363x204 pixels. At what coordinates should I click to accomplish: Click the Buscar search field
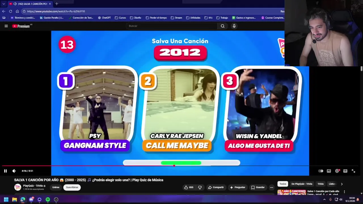(172, 26)
